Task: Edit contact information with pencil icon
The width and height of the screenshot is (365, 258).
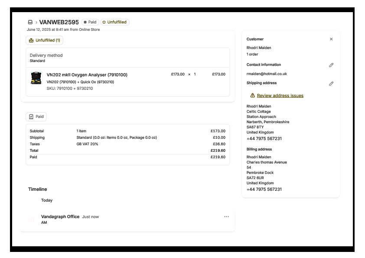Action: click(x=331, y=65)
